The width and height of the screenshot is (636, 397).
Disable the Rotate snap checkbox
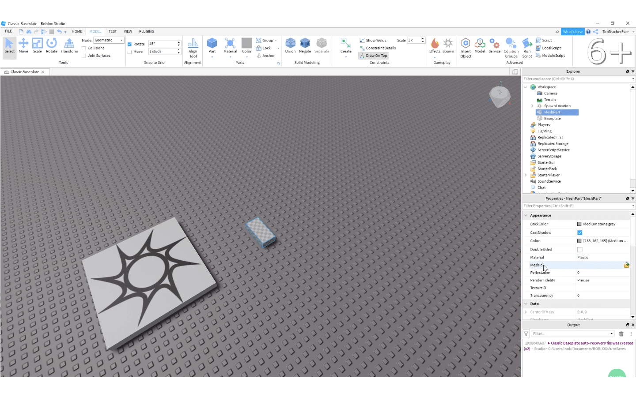tap(130, 44)
